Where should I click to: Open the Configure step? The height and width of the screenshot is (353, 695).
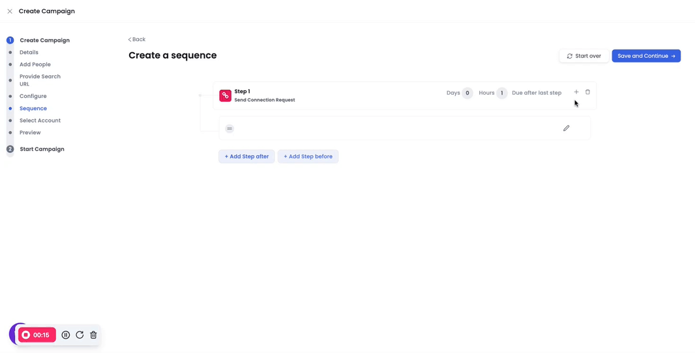click(33, 96)
